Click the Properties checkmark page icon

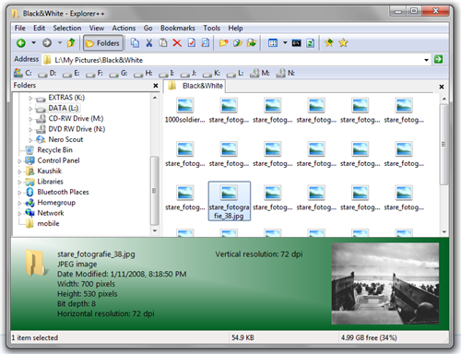[x=192, y=43]
